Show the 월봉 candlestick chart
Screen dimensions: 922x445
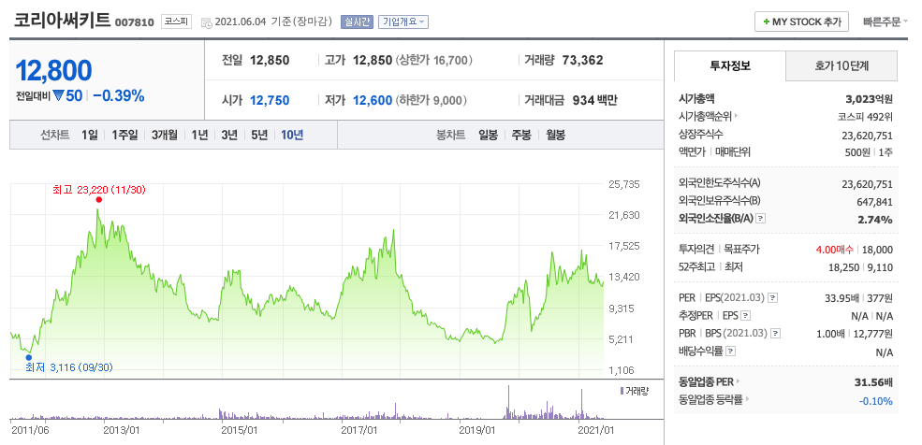(555, 135)
